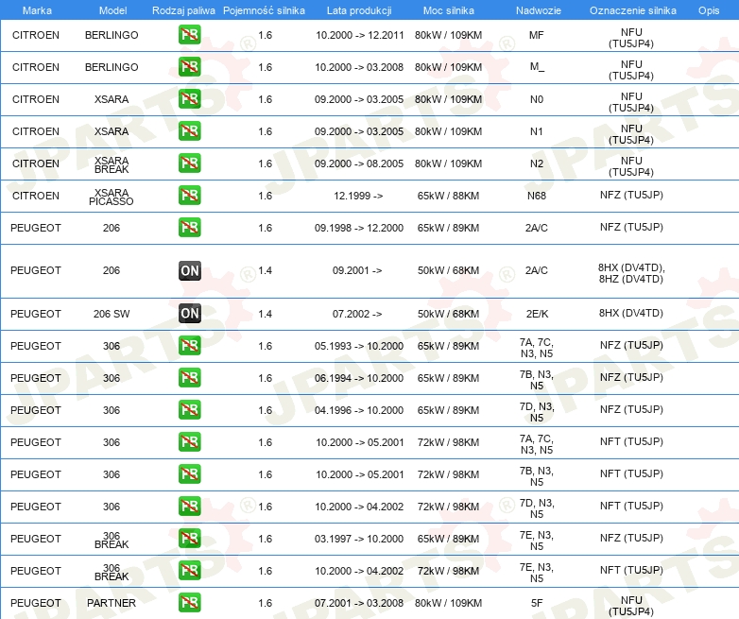The width and height of the screenshot is (739, 619).
Task: Click petrol icon in 306 7D 98KM row
Action: tap(189, 506)
